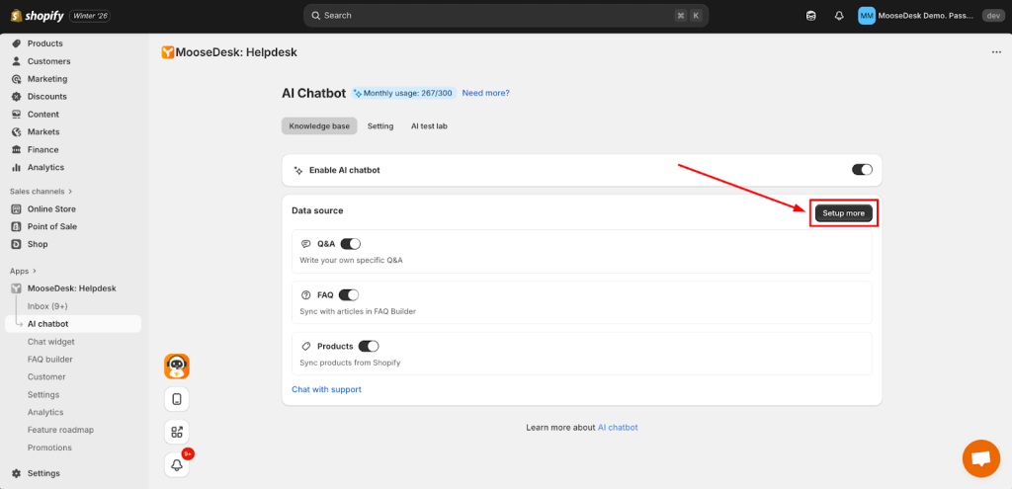Image resolution: width=1012 pixels, height=489 pixels.
Task: Follow the Chat with support link
Action: click(x=326, y=389)
